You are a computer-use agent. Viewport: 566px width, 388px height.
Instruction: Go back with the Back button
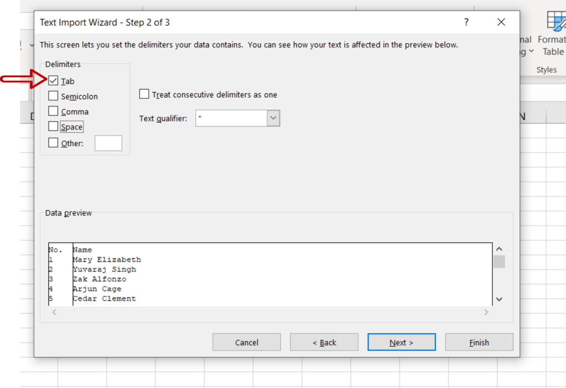(324, 342)
